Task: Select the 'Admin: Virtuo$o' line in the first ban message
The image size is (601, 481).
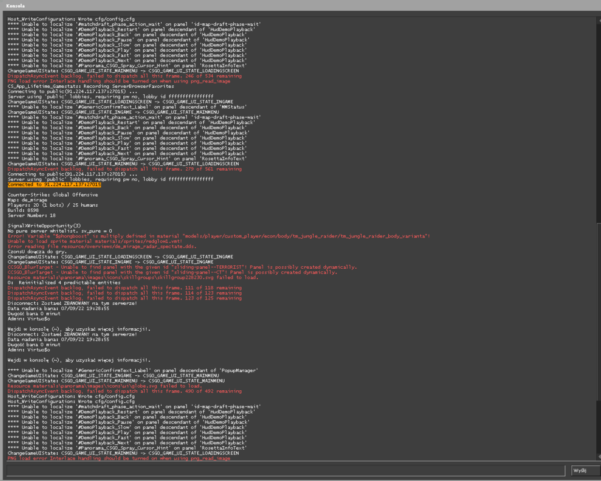Action: pos(29,319)
